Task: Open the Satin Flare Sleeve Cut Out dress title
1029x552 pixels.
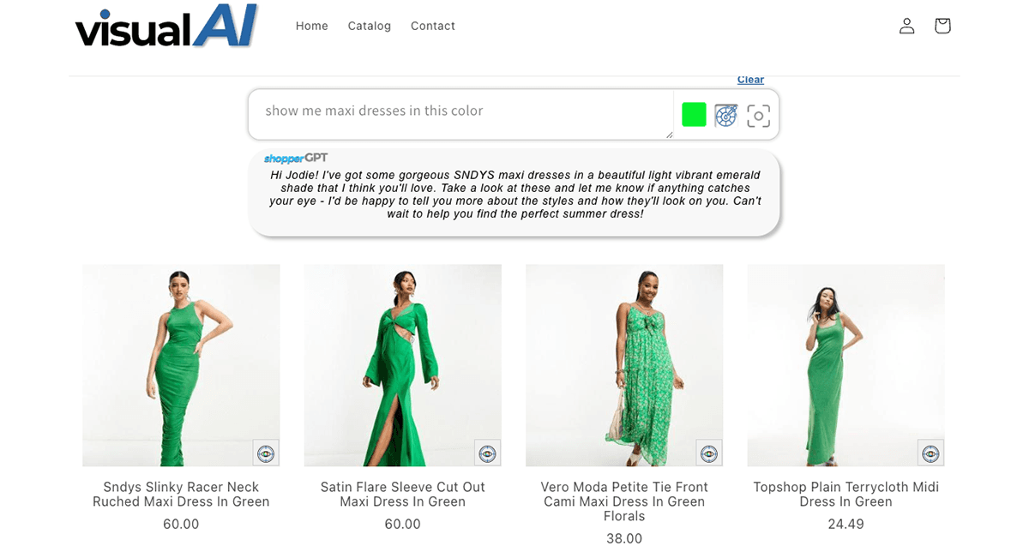Action: point(402,494)
